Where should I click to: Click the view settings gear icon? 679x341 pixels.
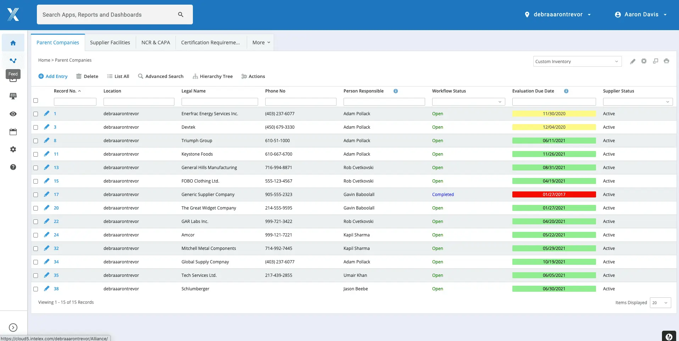pyautogui.click(x=644, y=61)
